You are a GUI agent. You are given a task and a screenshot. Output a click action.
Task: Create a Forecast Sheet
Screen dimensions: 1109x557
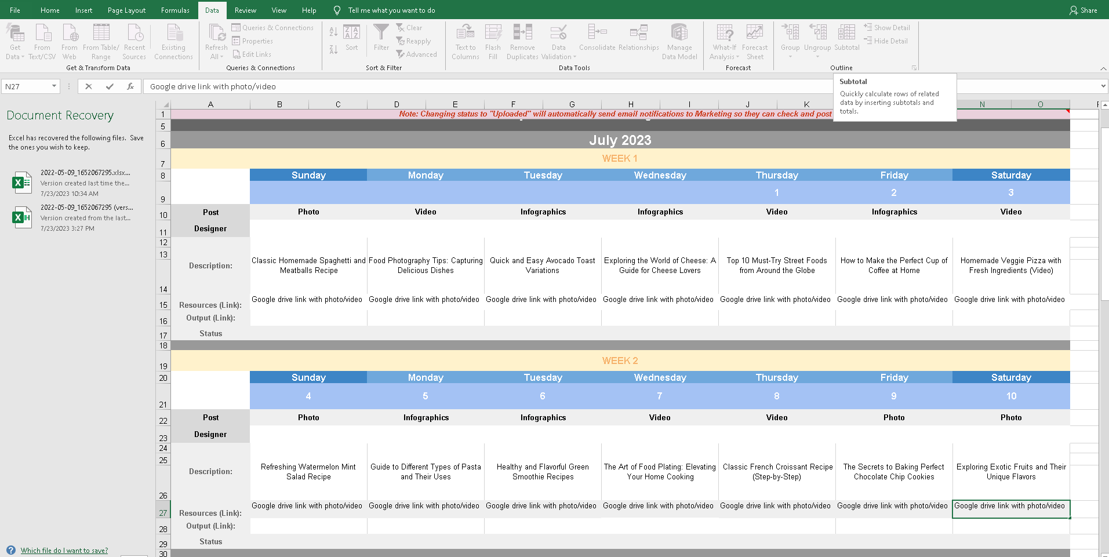pyautogui.click(x=755, y=42)
